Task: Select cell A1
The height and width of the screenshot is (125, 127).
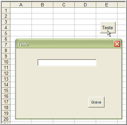Action: pos(21,10)
